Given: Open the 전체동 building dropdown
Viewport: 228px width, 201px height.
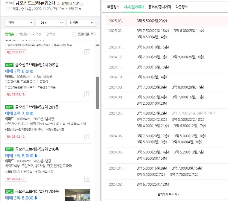Looking at the screenshot, I should click(81, 23).
